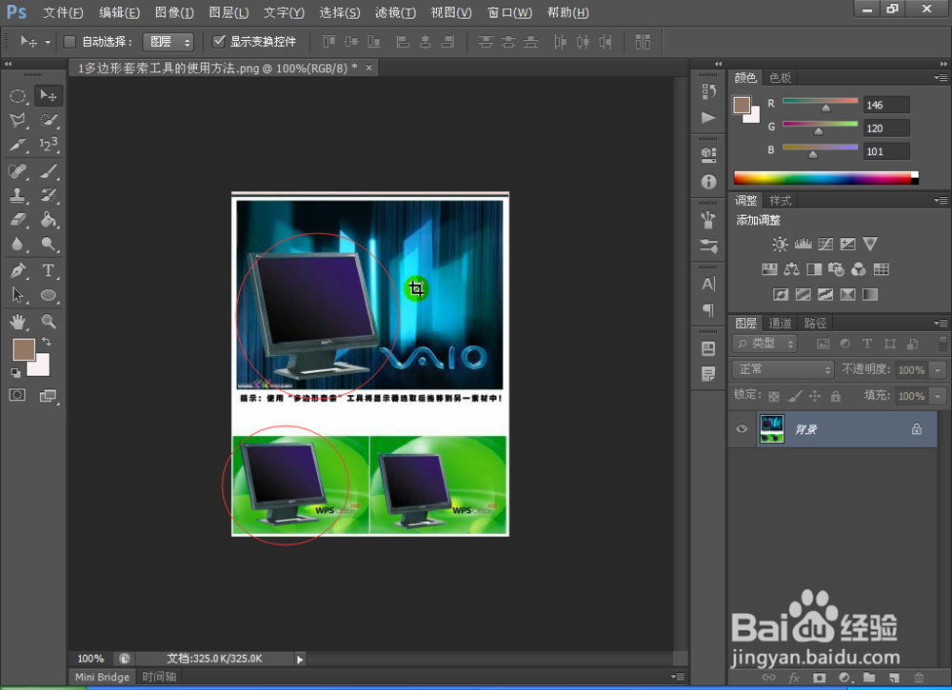
Task: Open the 正常 blend mode dropdown
Action: [x=783, y=369]
